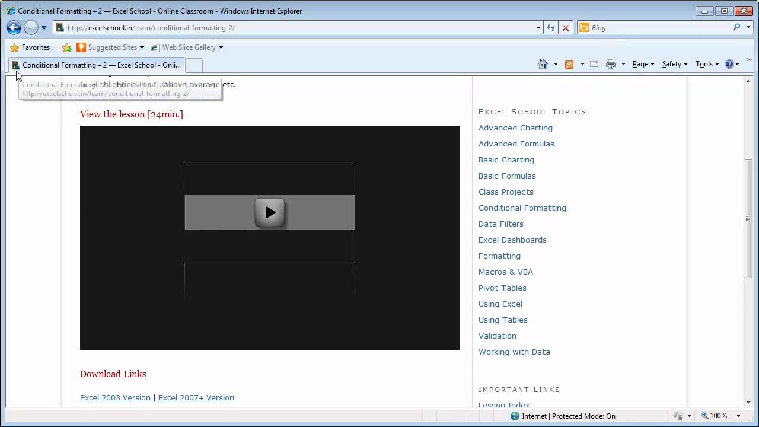Open the Favorites star button

click(30, 47)
